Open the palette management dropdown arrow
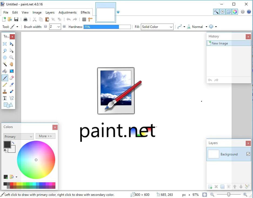 tap(16, 177)
